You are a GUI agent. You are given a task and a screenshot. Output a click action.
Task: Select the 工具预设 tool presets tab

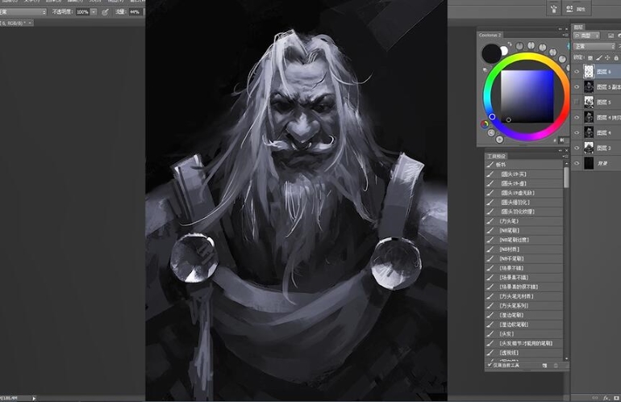coord(495,154)
